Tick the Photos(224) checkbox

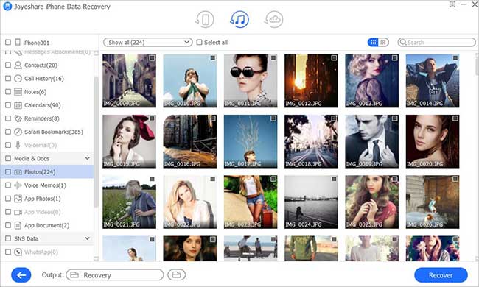(8, 172)
